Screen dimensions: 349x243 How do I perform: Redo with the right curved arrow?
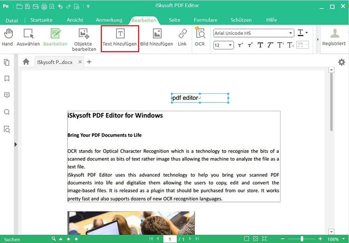(x=68, y=7)
